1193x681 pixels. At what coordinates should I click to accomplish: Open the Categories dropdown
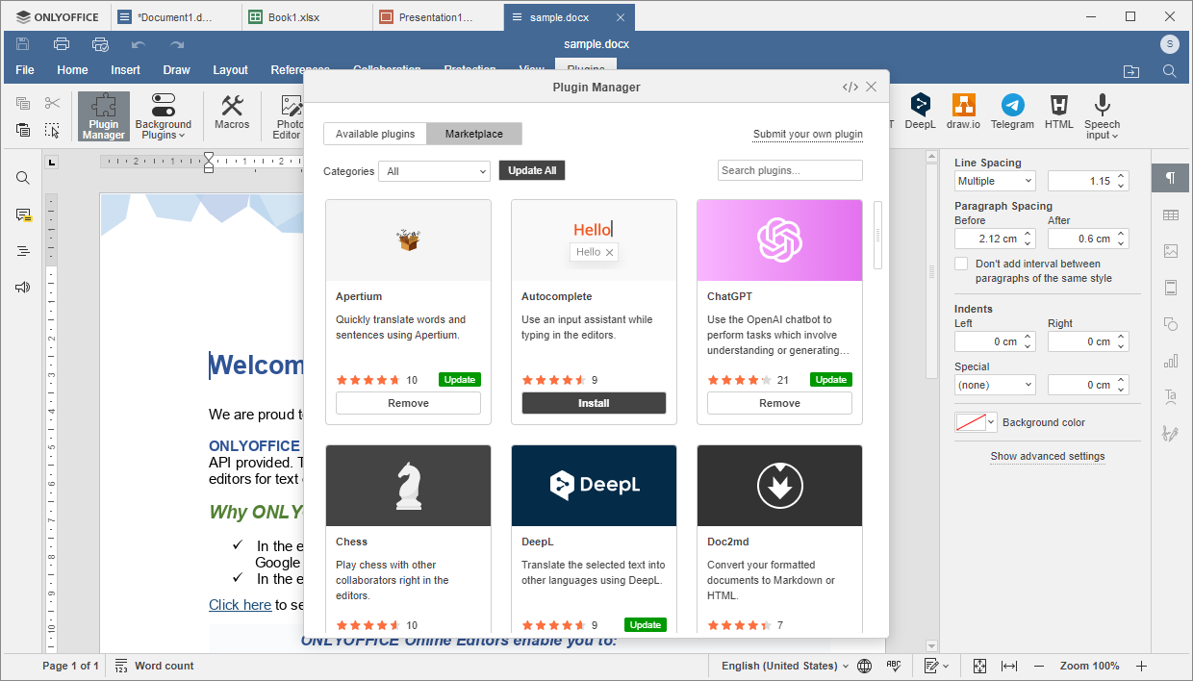434,170
